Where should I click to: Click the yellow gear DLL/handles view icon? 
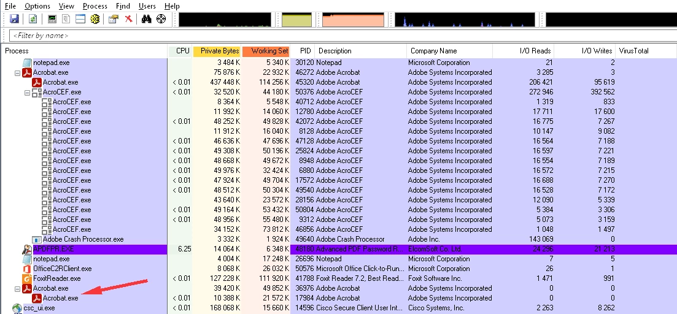pyautogui.click(x=95, y=19)
